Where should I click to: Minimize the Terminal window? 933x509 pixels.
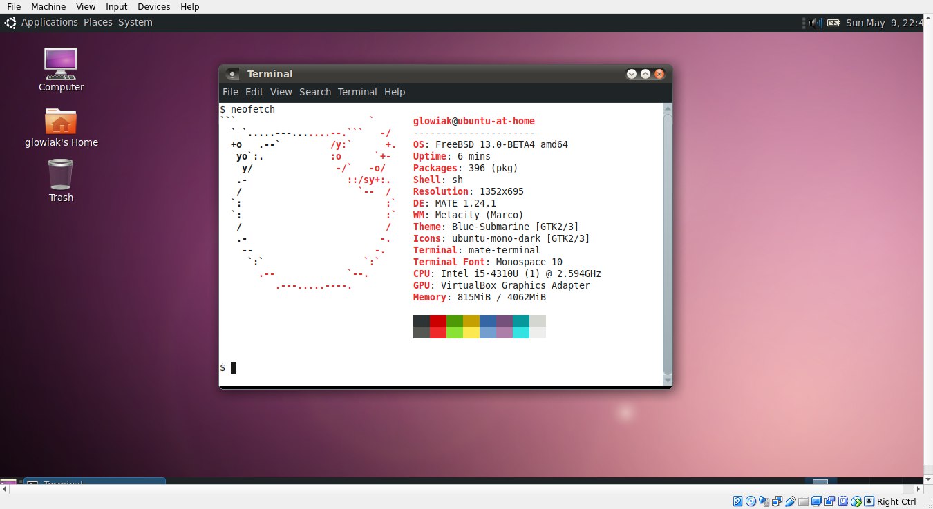click(632, 74)
